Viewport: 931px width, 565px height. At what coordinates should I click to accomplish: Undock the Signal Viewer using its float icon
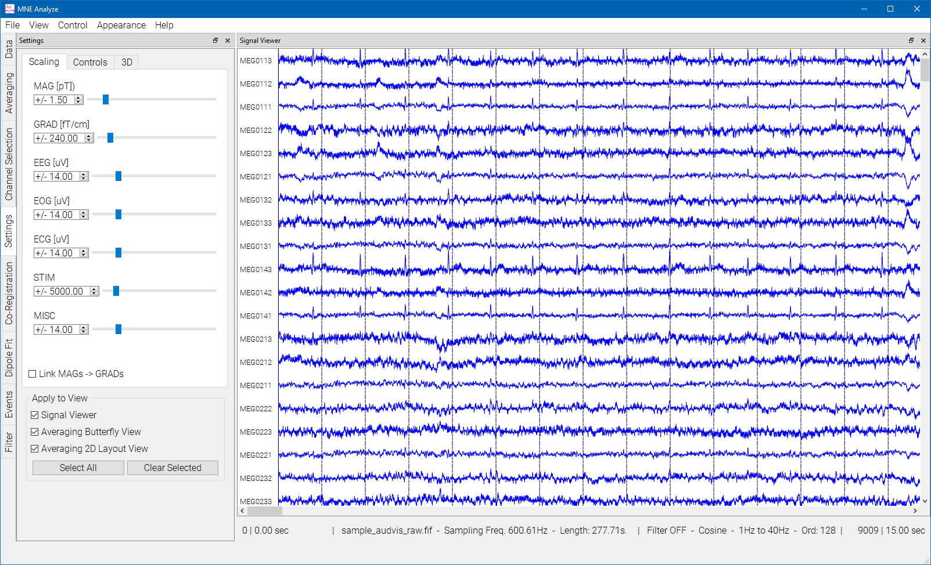[x=911, y=41]
